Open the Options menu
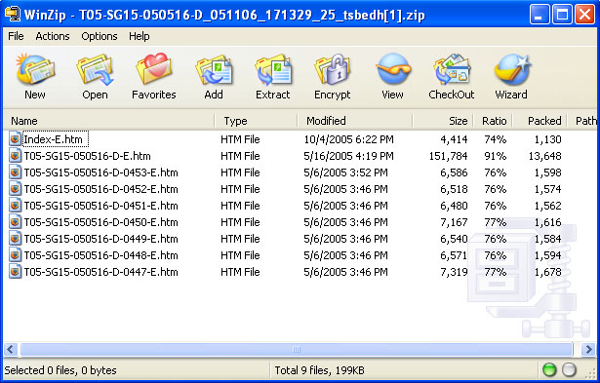 point(100,36)
